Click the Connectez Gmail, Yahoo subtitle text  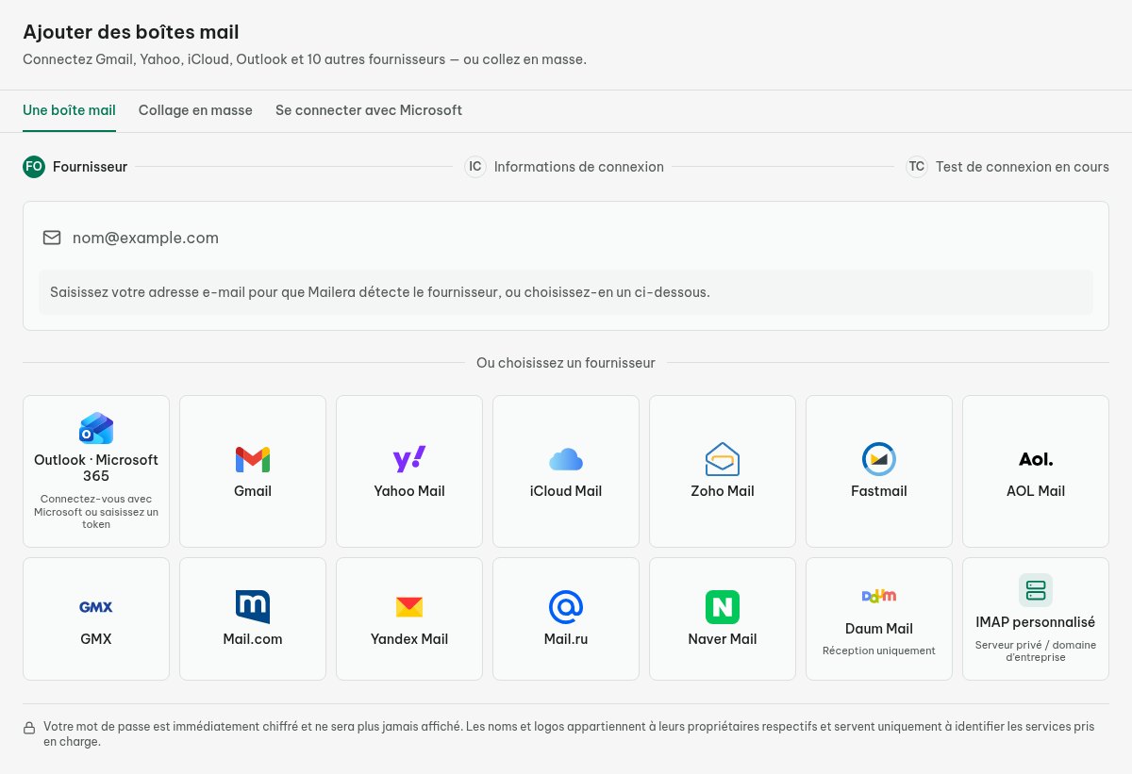click(x=305, y=59)
